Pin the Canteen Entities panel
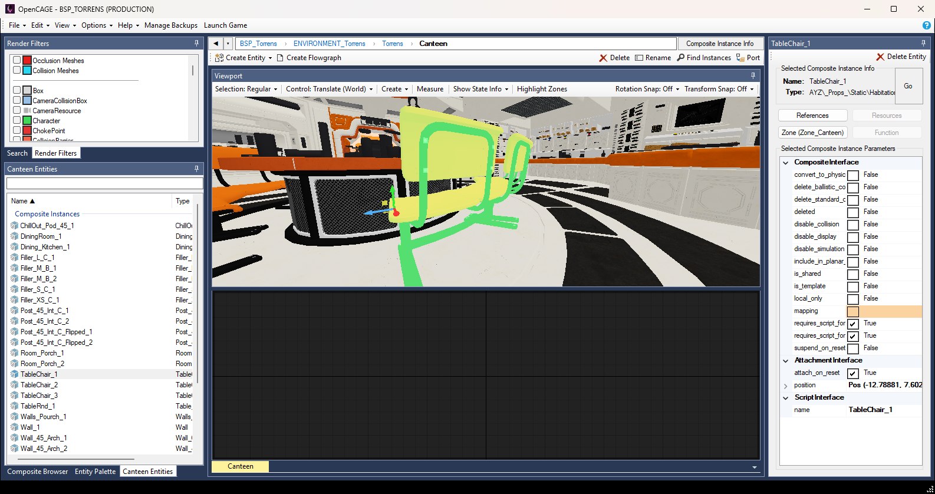 [x=196, y=169]
